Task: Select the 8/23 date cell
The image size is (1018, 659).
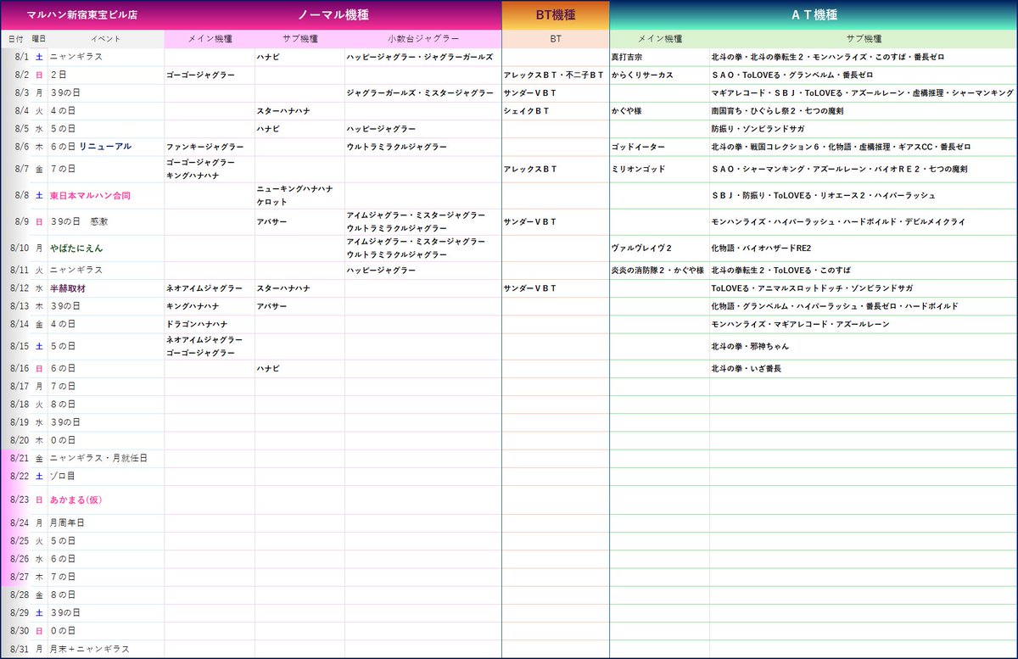Action: tap(16, 500)
